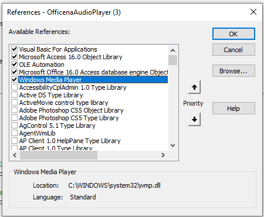Click the dialog title 'References - OfficenaAudioPlayer (3)'

64,12
